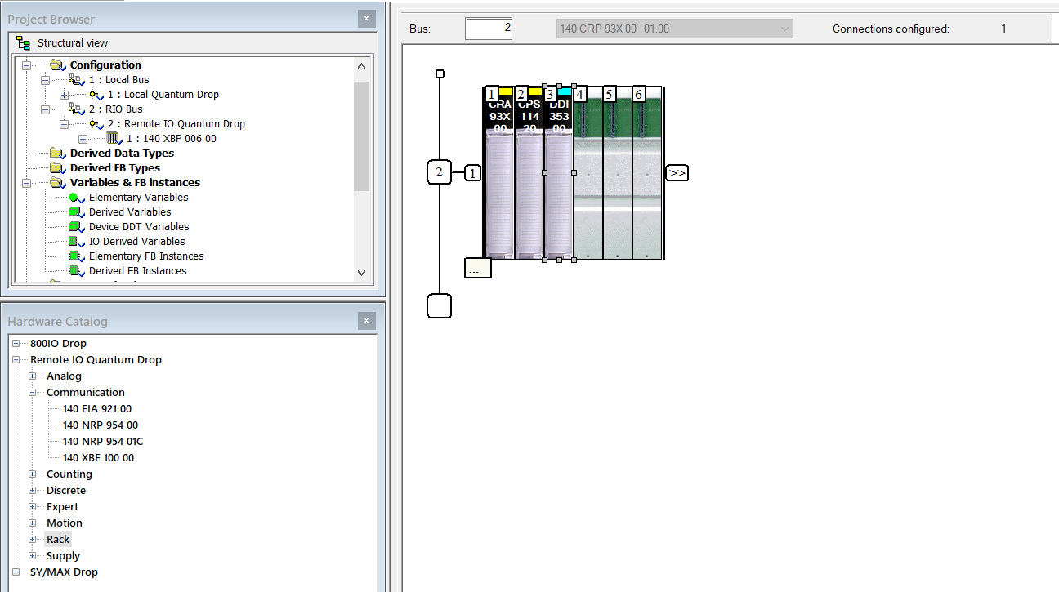Click the Structural view icon
Image resolution: width=1059 pixels, height=592 pixels.
coord(24,42)
